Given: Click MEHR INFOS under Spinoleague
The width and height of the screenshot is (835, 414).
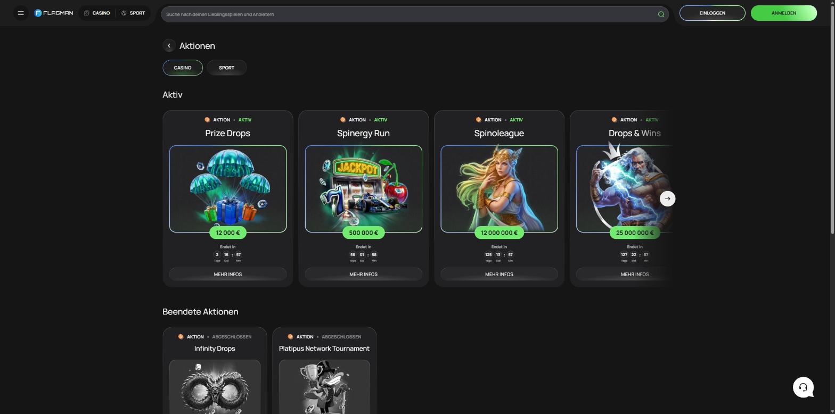Looking at the screenshot, I should coord(499,275).
